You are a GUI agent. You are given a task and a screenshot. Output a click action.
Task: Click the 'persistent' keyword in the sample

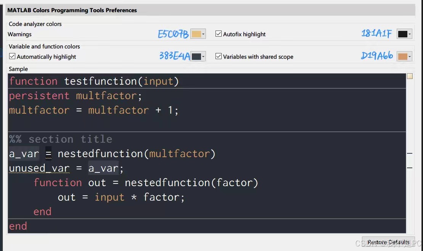(x=39, y=96)
